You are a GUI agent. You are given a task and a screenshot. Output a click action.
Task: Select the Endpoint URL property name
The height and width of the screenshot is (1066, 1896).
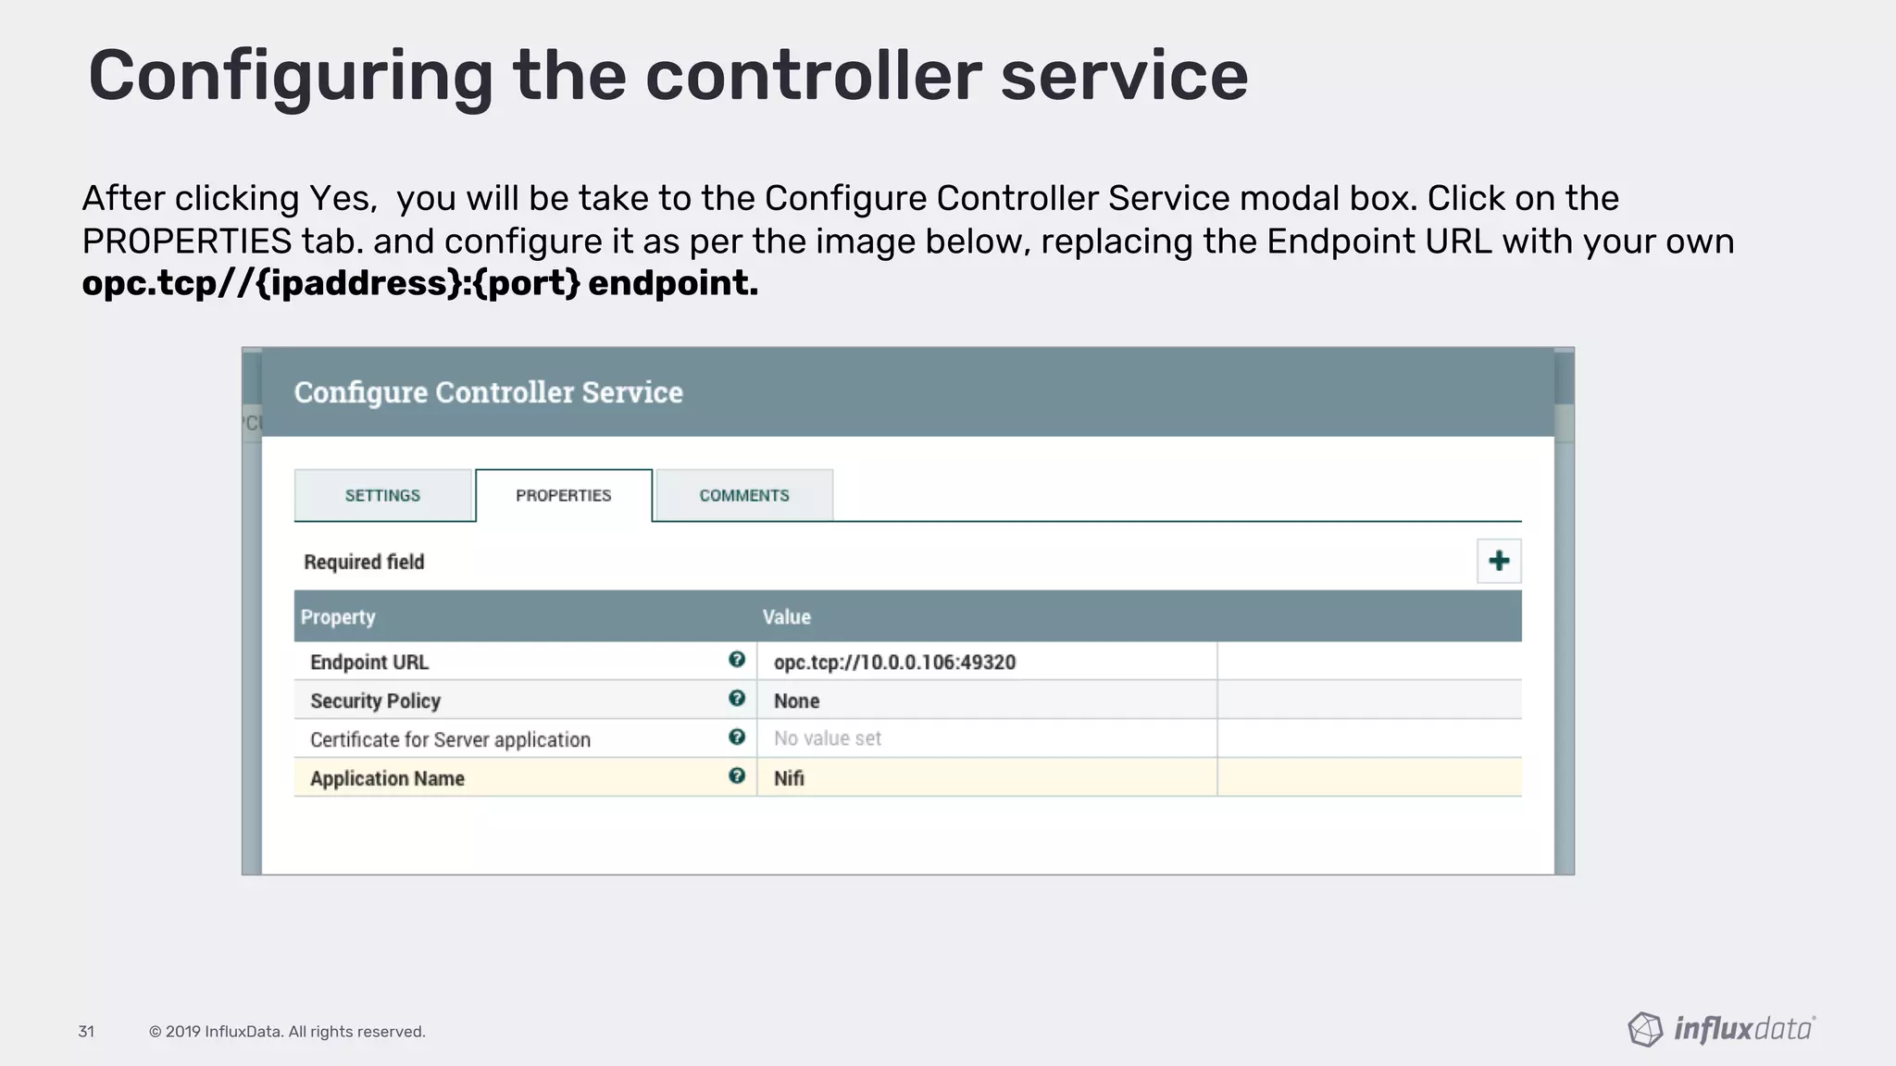pos(369,663)
